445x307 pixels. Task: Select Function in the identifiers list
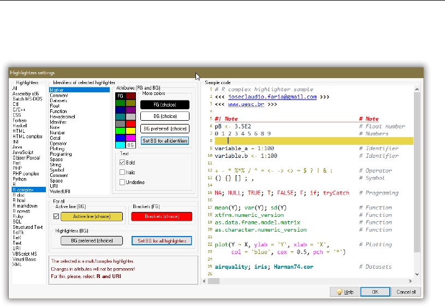pos(58,111)
